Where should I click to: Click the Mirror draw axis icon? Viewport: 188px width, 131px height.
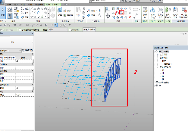coord(117,8)
